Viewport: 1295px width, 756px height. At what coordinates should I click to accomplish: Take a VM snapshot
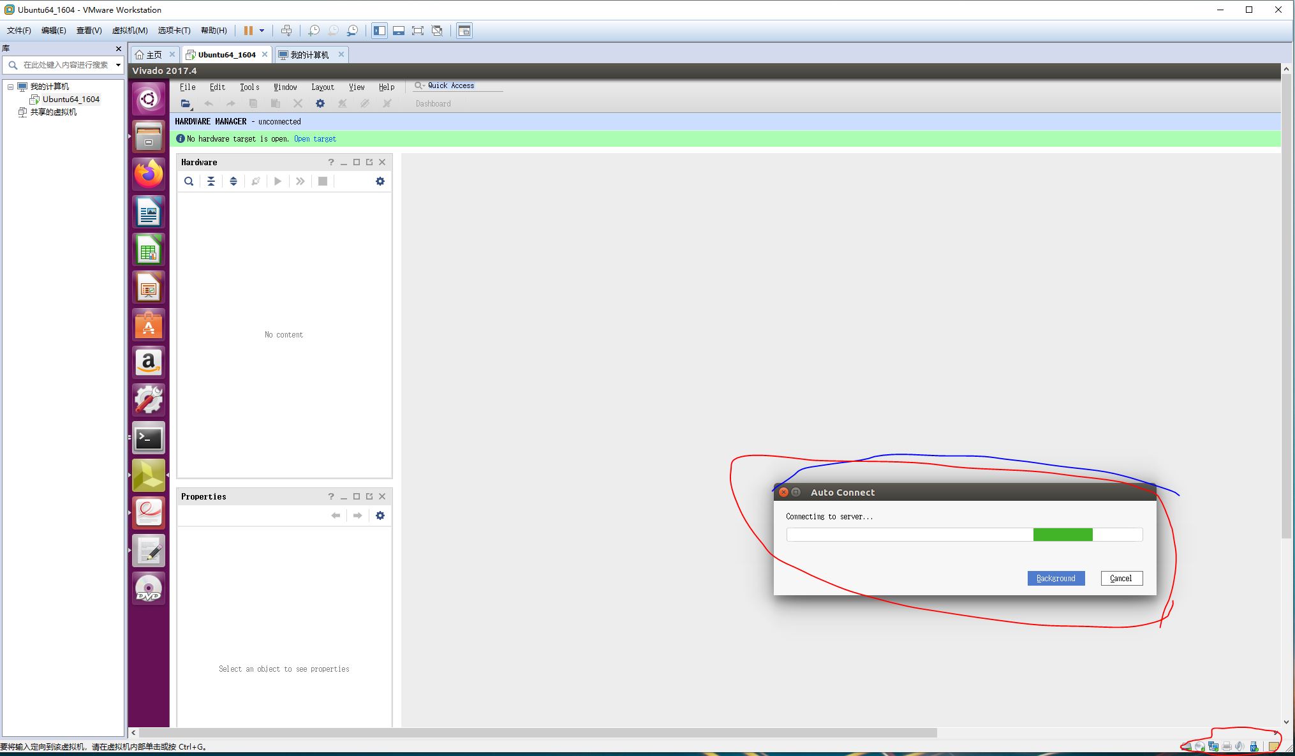(x=314, y=31)
